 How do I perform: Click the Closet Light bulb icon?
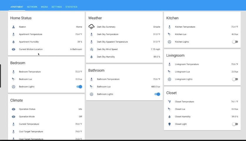169,124
